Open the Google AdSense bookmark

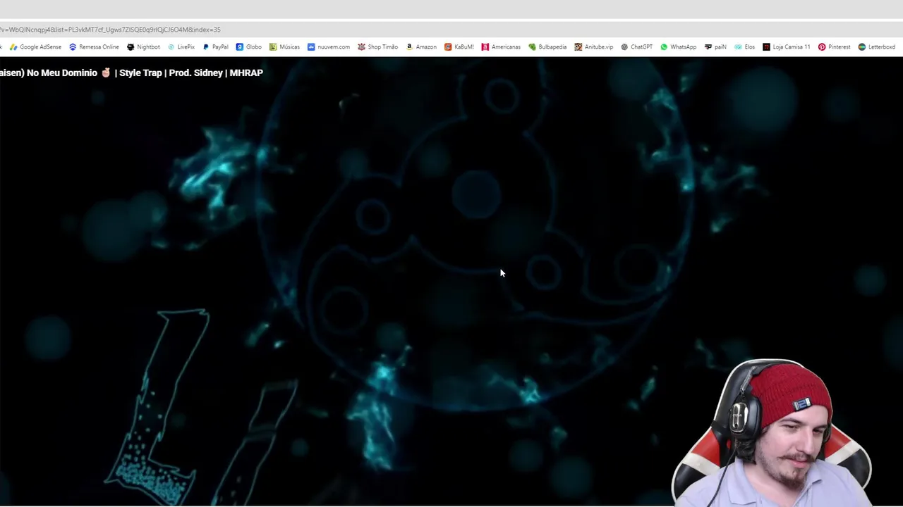35,47
